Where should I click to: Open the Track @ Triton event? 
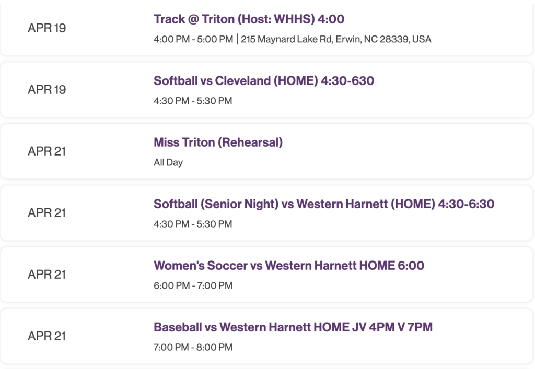click(x=248, y=19)
